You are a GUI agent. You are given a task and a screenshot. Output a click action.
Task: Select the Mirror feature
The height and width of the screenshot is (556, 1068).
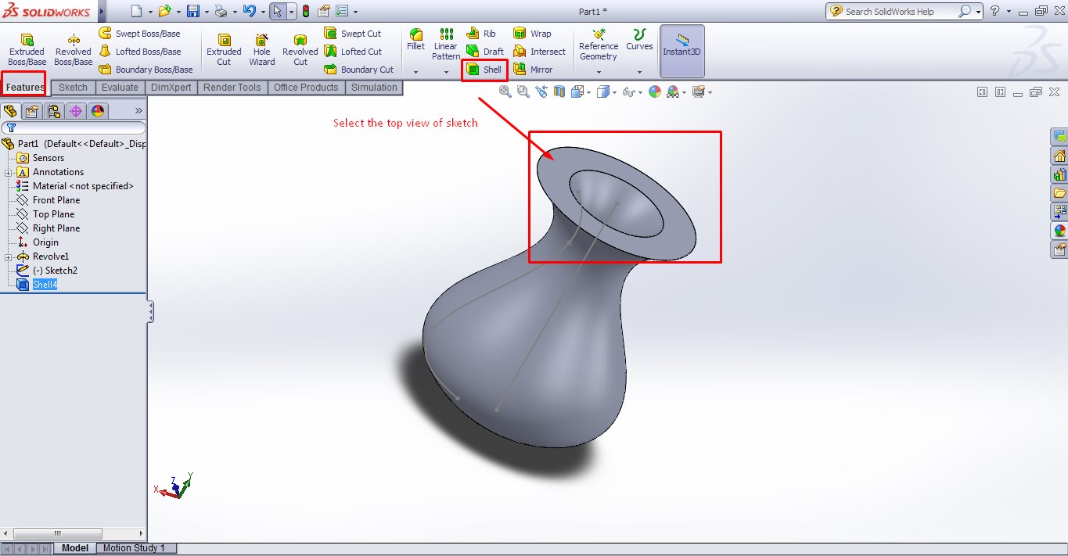click(x=533, y=70)
